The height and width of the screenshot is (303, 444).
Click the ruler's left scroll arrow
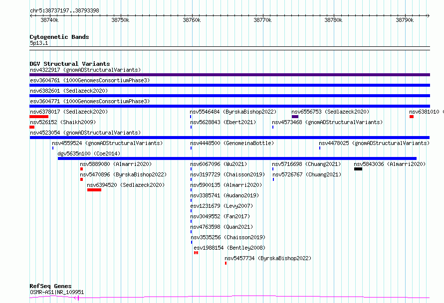click(x=31, y=15)
